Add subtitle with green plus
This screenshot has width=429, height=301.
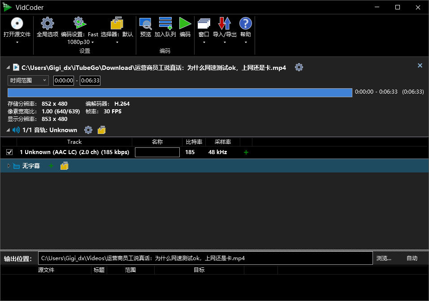(x=51, y=166)
